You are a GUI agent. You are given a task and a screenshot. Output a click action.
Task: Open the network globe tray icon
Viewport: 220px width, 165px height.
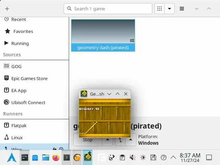[112, 157]
